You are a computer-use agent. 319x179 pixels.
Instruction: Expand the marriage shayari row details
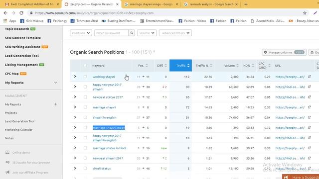click(75, 107)
